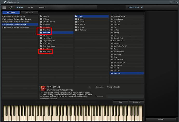Select 18V QLeg instrument

[127, 49]
